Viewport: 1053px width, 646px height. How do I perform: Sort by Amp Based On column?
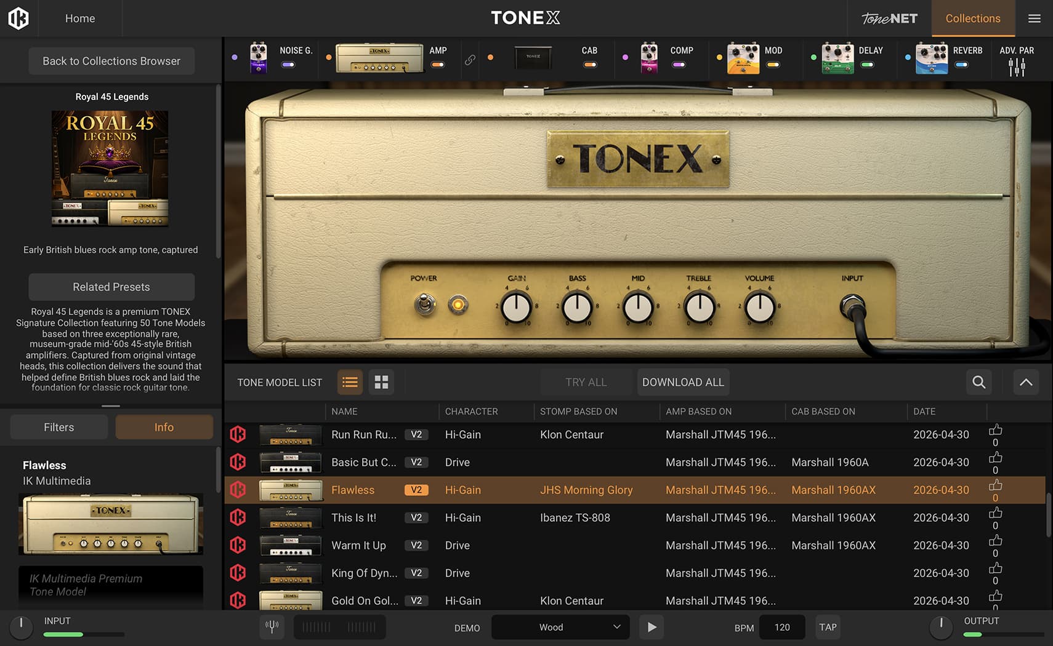tap(698, 412)
